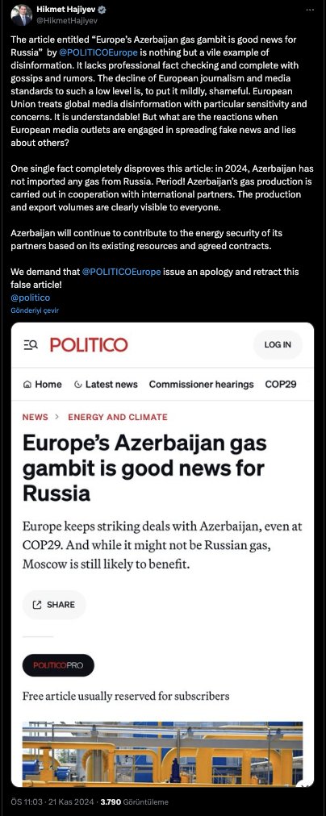Viewport: 326px width, 816px height.
Task: Open the Politico hamburger search menu icon
Action: tap(31, 344)
